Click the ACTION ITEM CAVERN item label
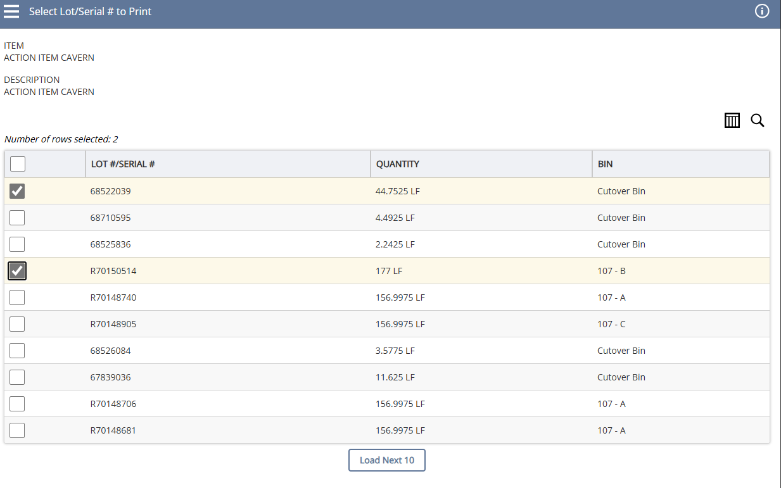Screen dimensions: 781x488 (49, 57)
